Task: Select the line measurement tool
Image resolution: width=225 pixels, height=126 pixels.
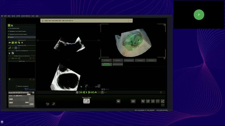Action: [x=9, y=58]
